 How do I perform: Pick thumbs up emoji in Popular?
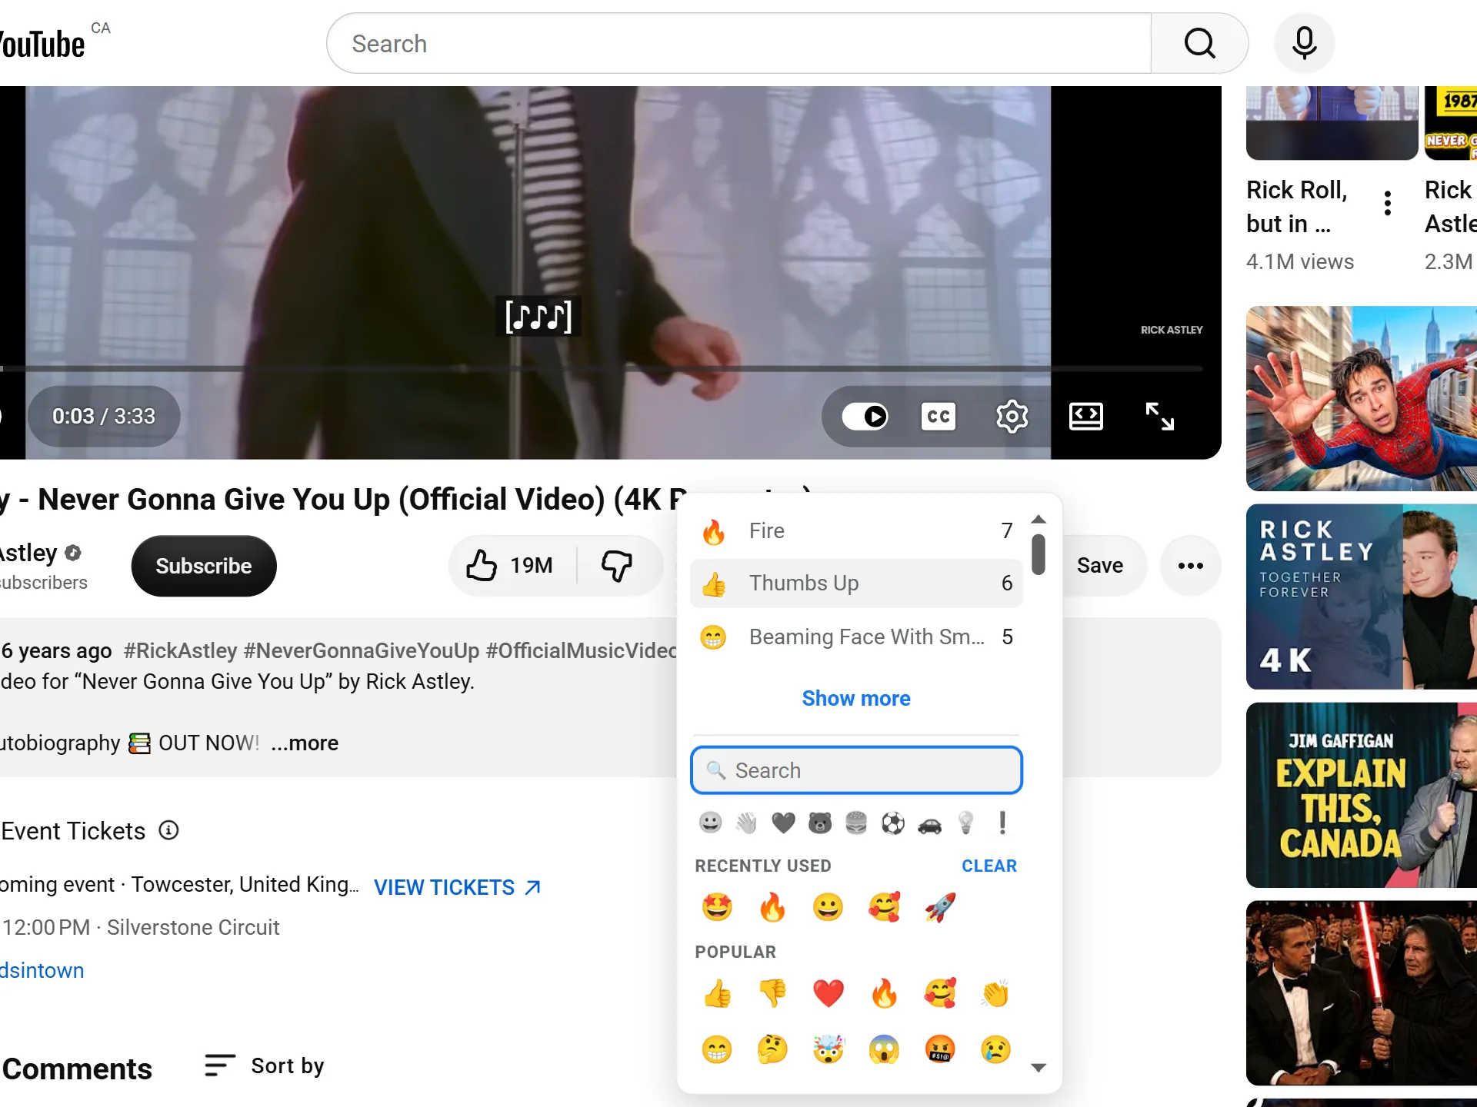[717, 993]
